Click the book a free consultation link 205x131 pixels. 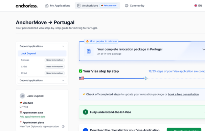pyautogui.click(x=183, y=94)
